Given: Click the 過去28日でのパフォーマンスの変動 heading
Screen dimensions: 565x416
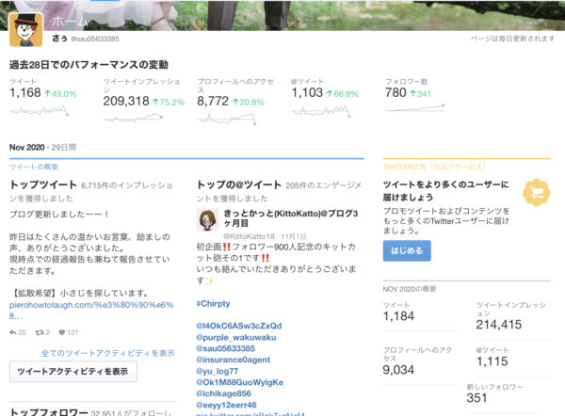Looking at the screenshot, I should coord(89,65).
